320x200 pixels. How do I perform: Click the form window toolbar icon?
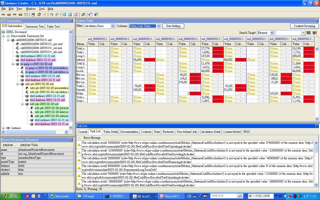(26, 14)
